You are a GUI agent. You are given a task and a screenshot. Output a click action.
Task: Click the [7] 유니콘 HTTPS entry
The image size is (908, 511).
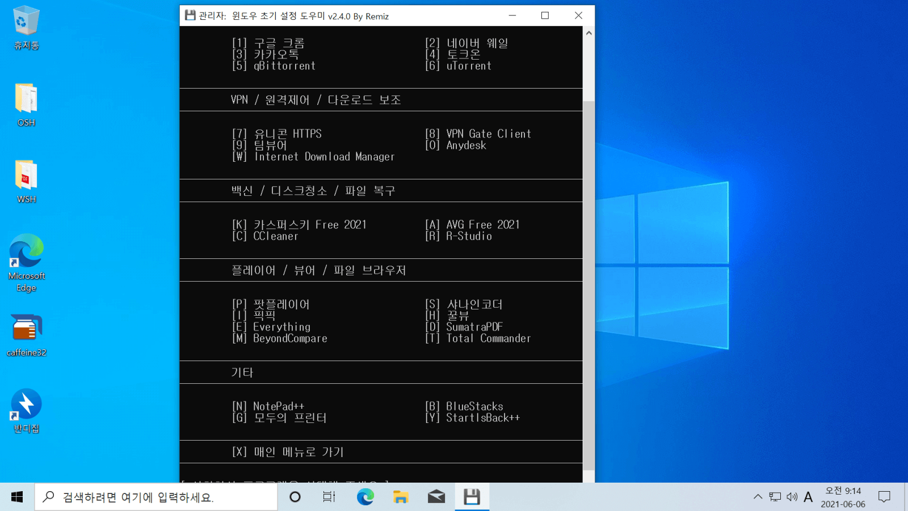pyautogui.click(x=276, y=134)
